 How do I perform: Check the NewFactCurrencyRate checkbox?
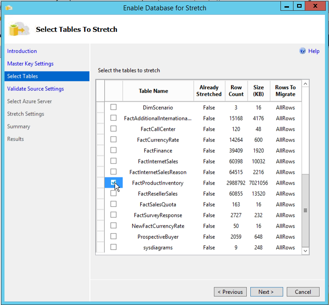coord(114,225)
